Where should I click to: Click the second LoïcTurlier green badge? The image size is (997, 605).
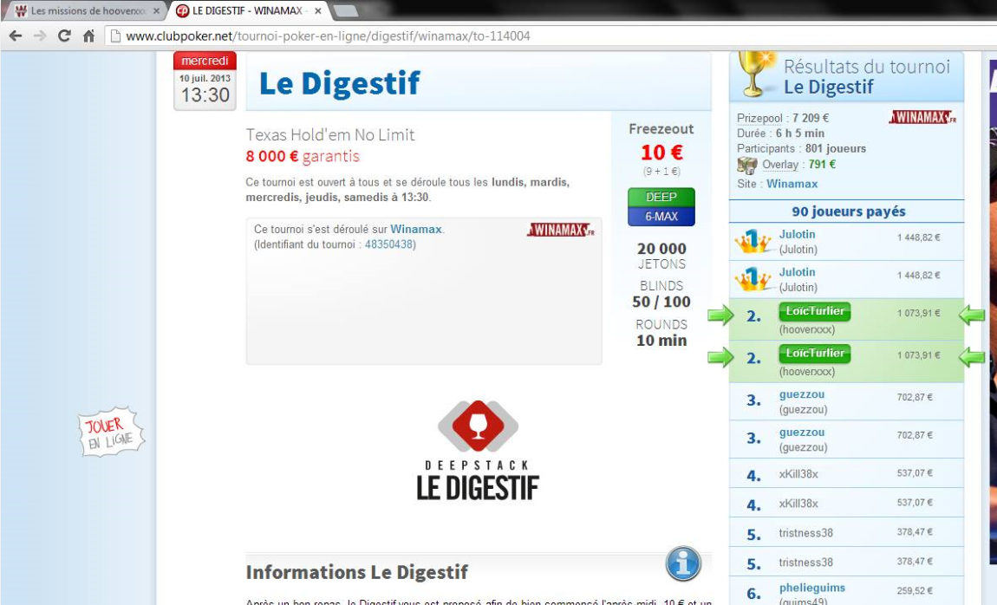pyautogui.click(x=815, y=354)
